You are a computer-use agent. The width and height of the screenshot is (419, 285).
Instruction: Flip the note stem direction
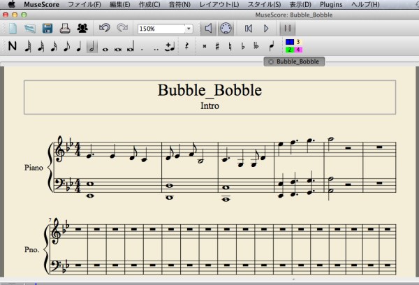pos(271,47)
